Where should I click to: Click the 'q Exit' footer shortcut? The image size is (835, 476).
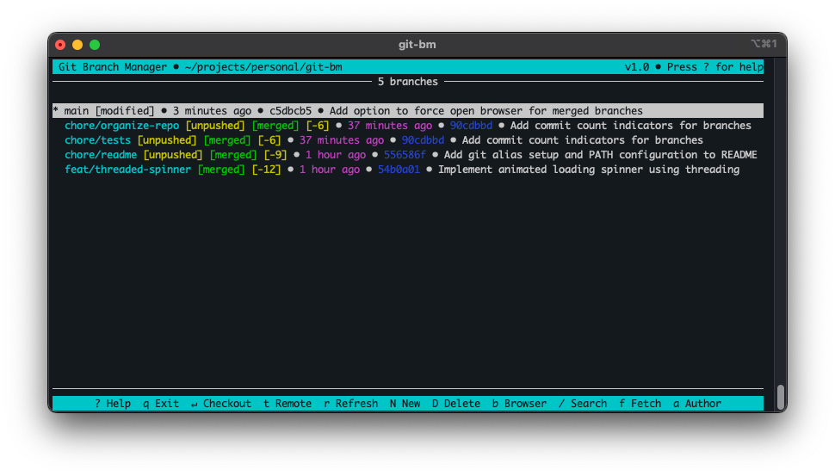pos(161,404)
